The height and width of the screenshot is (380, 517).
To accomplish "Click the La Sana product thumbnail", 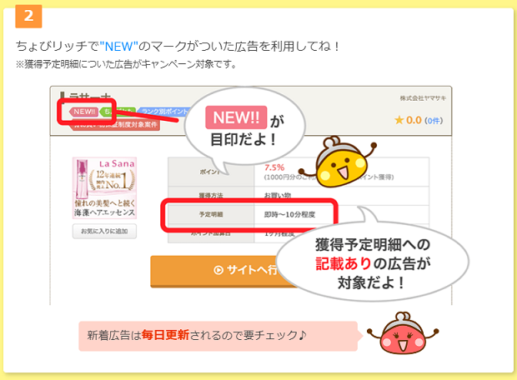I will click(x=104, y=187).
